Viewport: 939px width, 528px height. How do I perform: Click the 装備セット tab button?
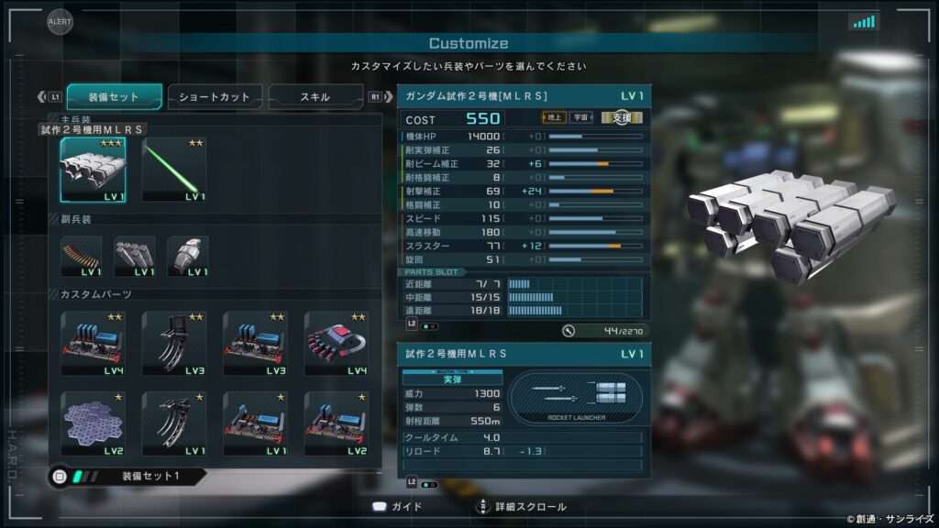pos(114,97)
